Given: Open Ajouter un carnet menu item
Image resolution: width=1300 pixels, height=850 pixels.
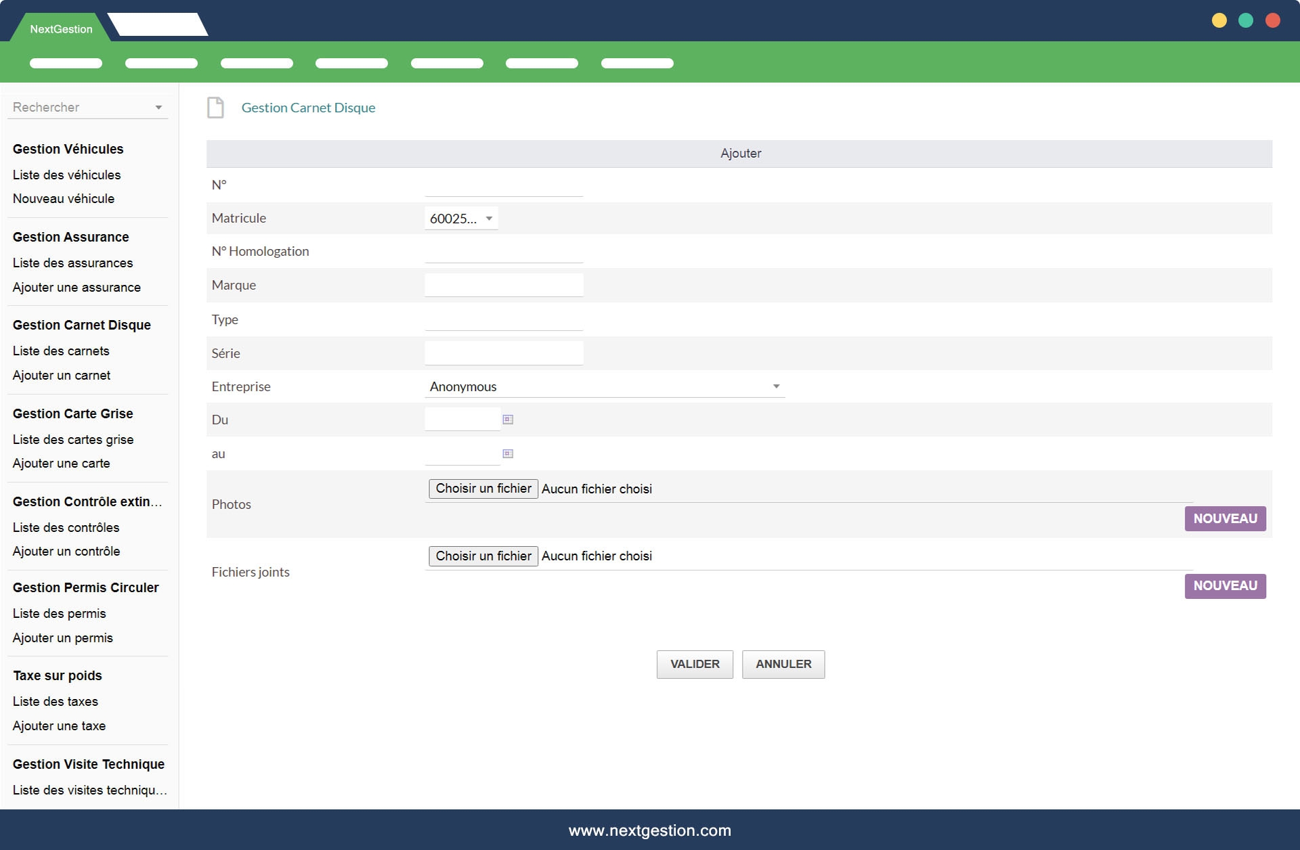Looking at the screenshot, I should [x=62, y=375].
